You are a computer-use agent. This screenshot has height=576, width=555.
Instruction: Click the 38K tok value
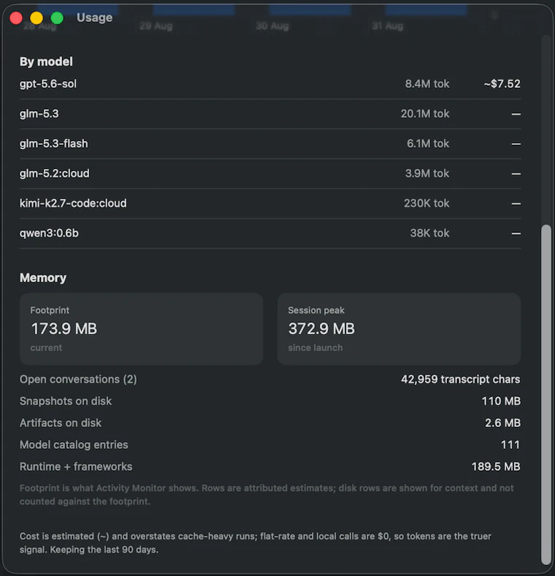point(429,233)
